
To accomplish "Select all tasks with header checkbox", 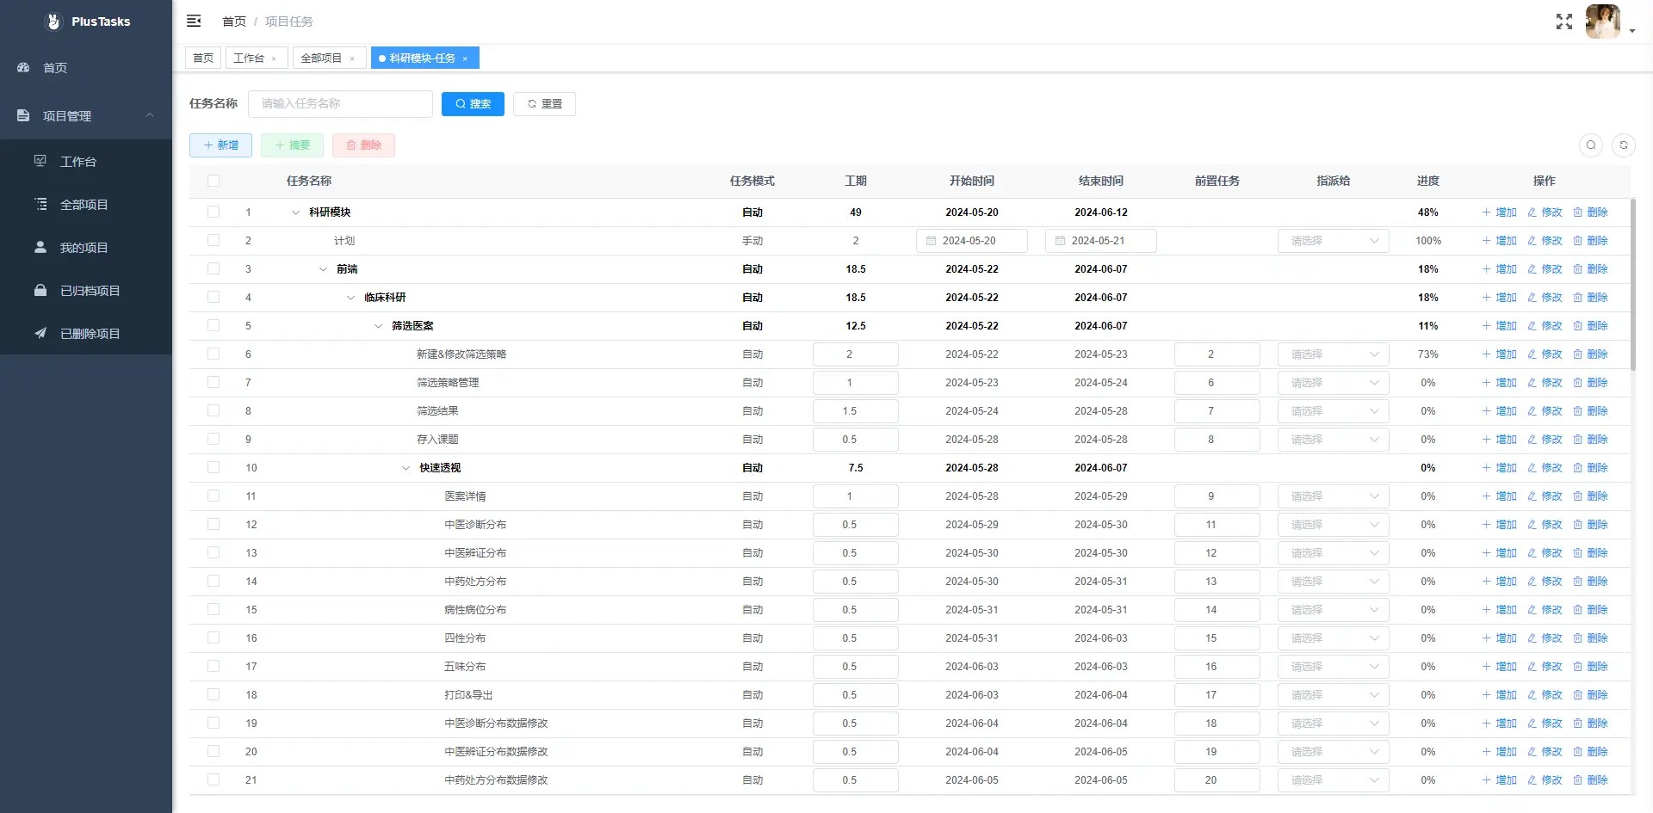I will 214,181.
